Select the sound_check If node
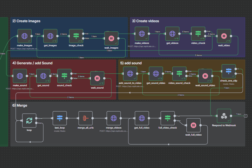252x168 pixels. (x=64, y=76)
